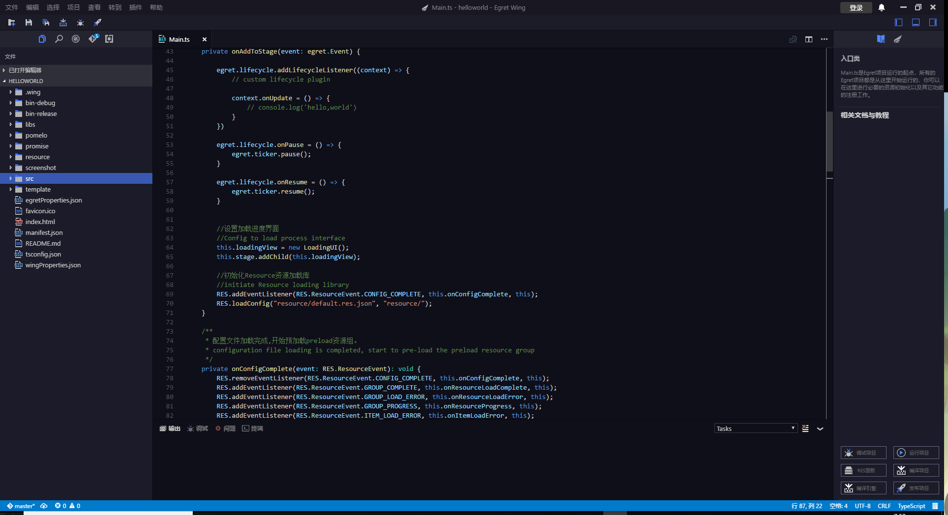Toggle the left sidebar panel visibility
Viewport: 948px width, 515px height.
pos(899,23)
